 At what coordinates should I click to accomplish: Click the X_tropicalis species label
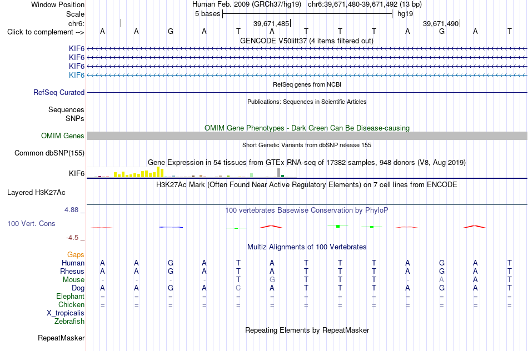click(66, 313)
